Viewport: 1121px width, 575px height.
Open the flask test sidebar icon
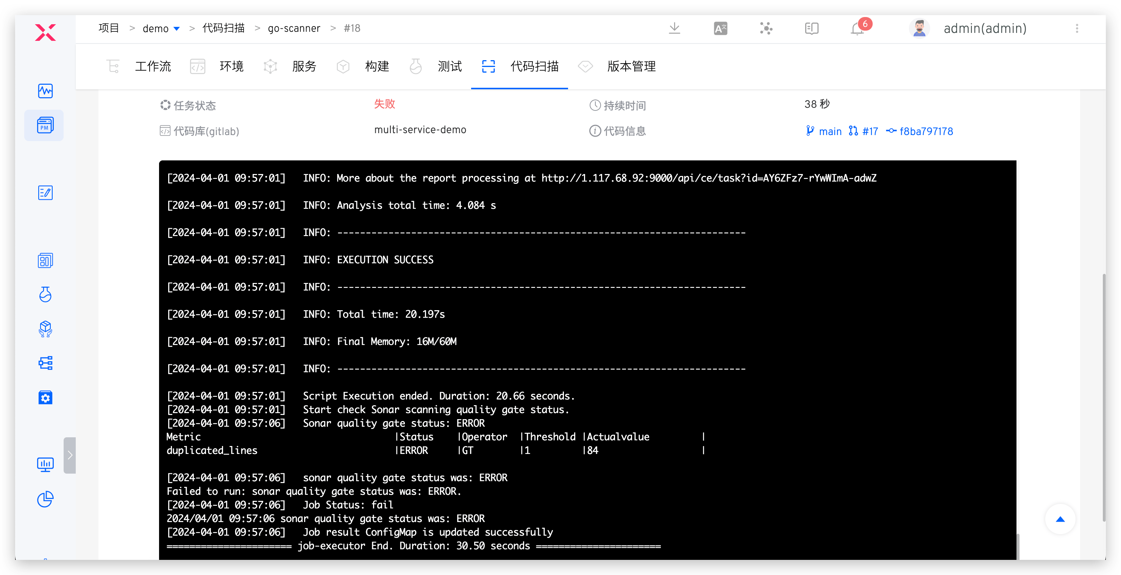click(45, 295)
